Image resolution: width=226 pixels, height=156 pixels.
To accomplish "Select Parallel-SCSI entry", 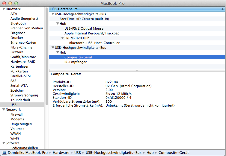I will click(20, 76).
